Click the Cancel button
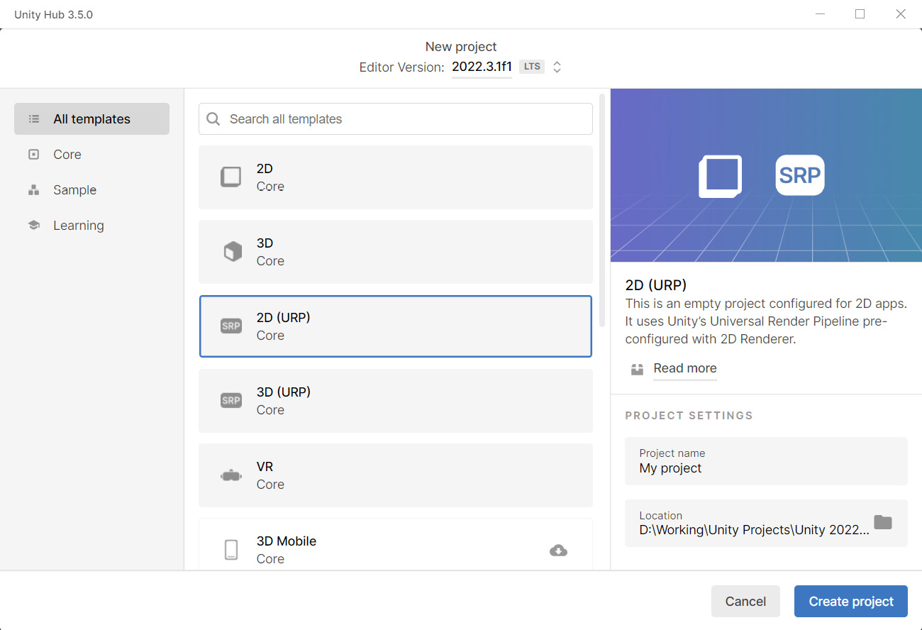Screen dimensions: 922x630 [x=745, y=601]
